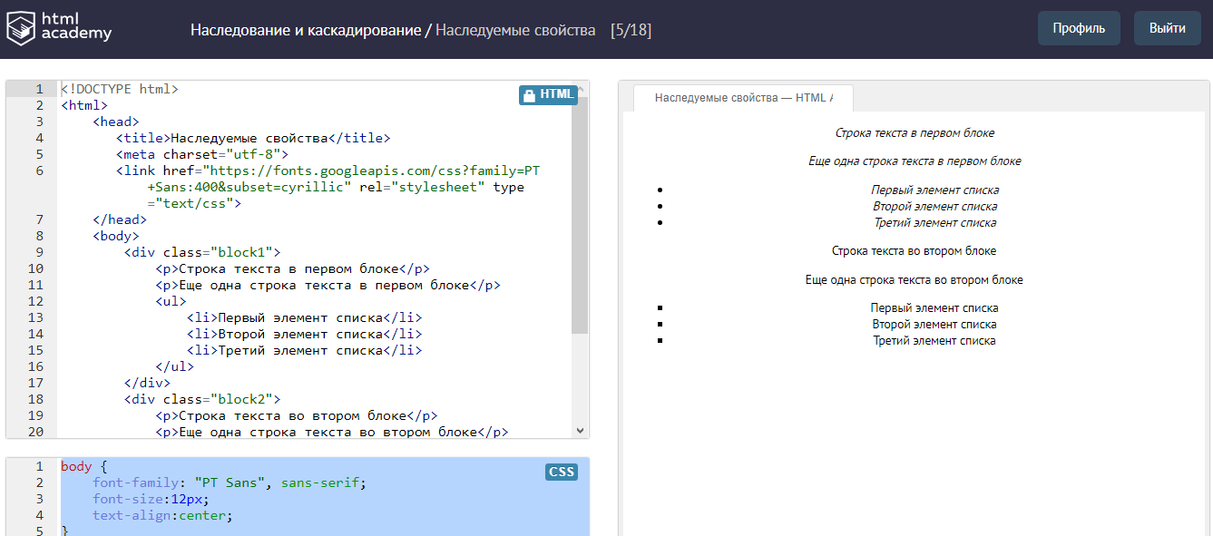Click the scroll-up arrow in HTML editor
This screenshot has width=1213, height=536.
pyautogui.click(x=581, y=88)
